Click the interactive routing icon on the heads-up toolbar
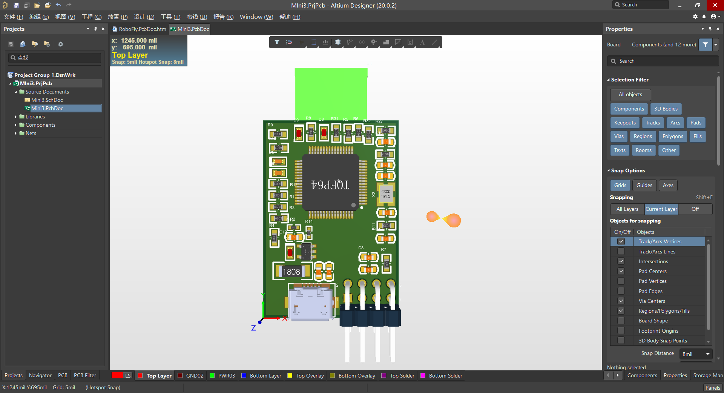724x393 pixels. (350, 42)
